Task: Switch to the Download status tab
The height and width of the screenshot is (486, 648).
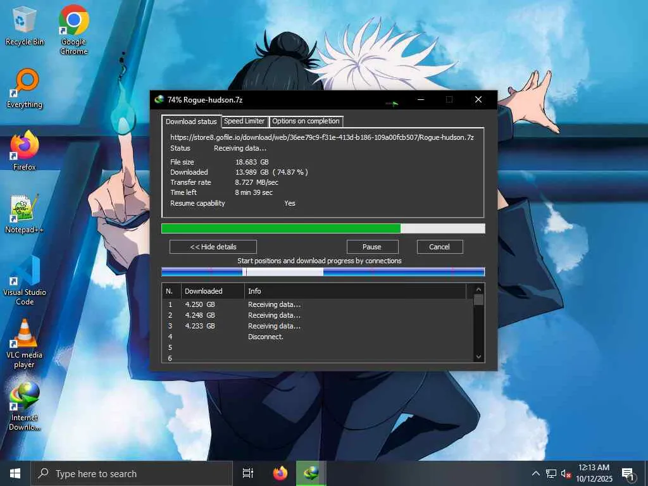Action: tap(191, 121)
